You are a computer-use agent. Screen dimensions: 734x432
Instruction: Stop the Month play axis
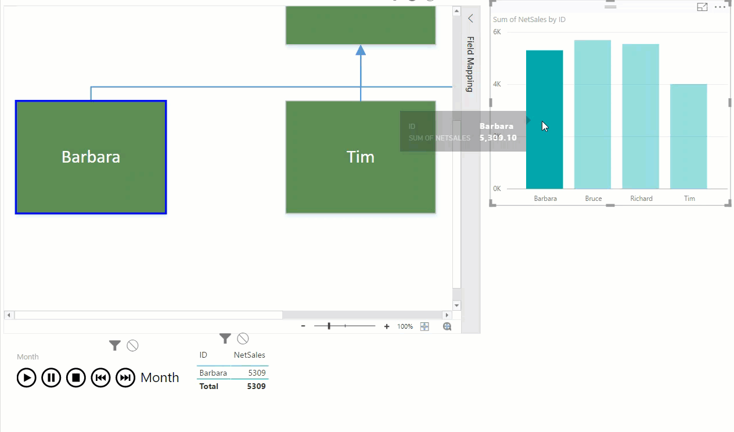tap(76, 377)
